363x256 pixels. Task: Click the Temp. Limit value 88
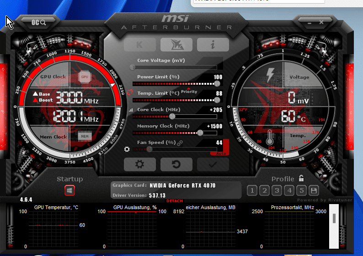219,93
